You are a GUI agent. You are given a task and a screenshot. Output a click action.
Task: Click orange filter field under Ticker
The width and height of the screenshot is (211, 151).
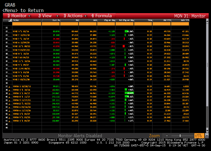pos(27,24)
